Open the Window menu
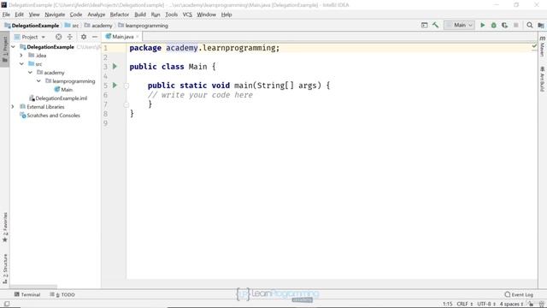The width and height of the screenshot is (547, 308). pyautogui.click(x=207, y=15)
